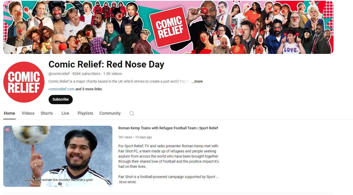Open the Community tab
353x195 pixels.
(x=110, y=113)
